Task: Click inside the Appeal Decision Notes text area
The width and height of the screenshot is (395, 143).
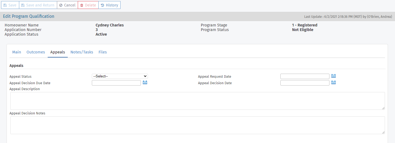Action: click(x=197, y=125)
